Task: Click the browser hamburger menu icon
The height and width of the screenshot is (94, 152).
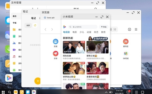Action: click(x=136, y=30)
